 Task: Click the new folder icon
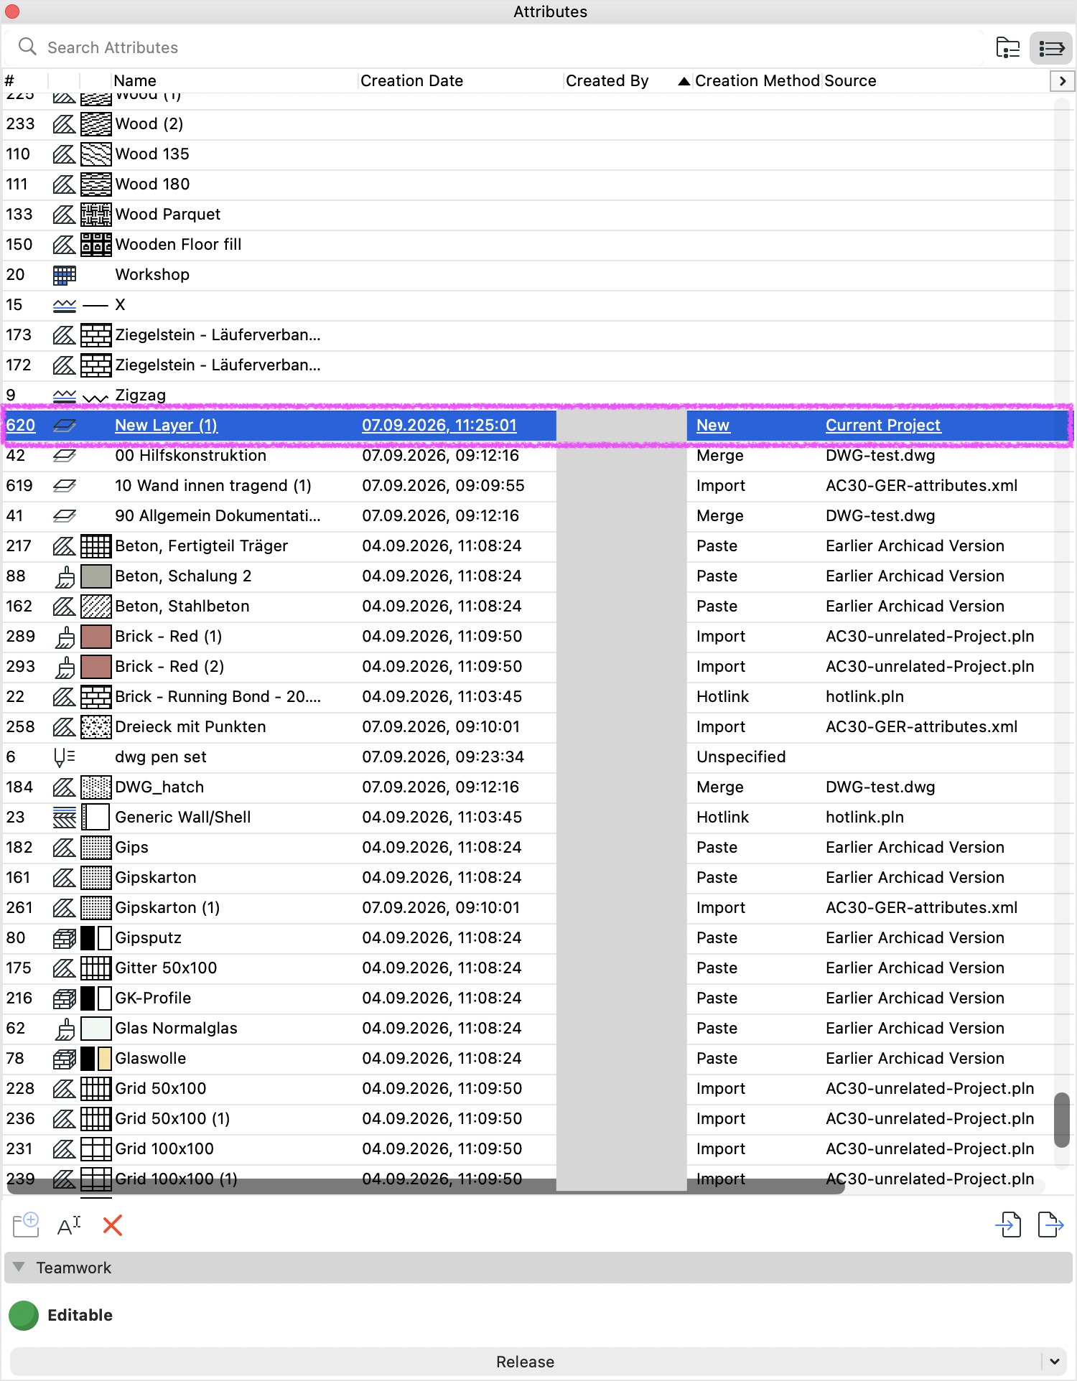pyautogui.click(x=26, y=1225)
